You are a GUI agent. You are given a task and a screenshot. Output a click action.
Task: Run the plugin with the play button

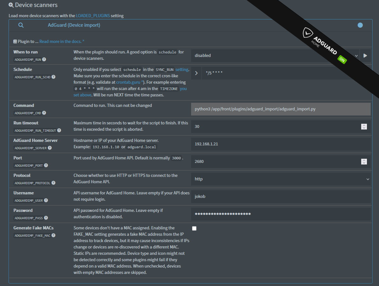tap(365, 56)
